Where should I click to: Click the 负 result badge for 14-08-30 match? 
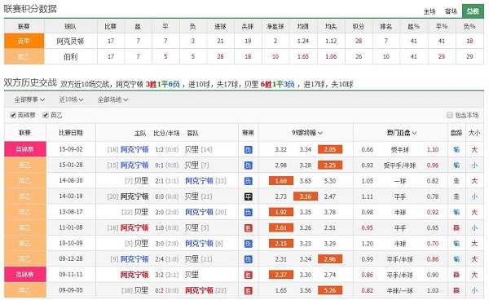tap(248, 181)
